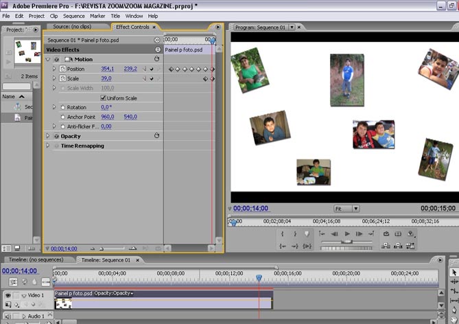Toggle the Motion effect on or off
This screenshot has width=459, height=324.
click(56, 60)
